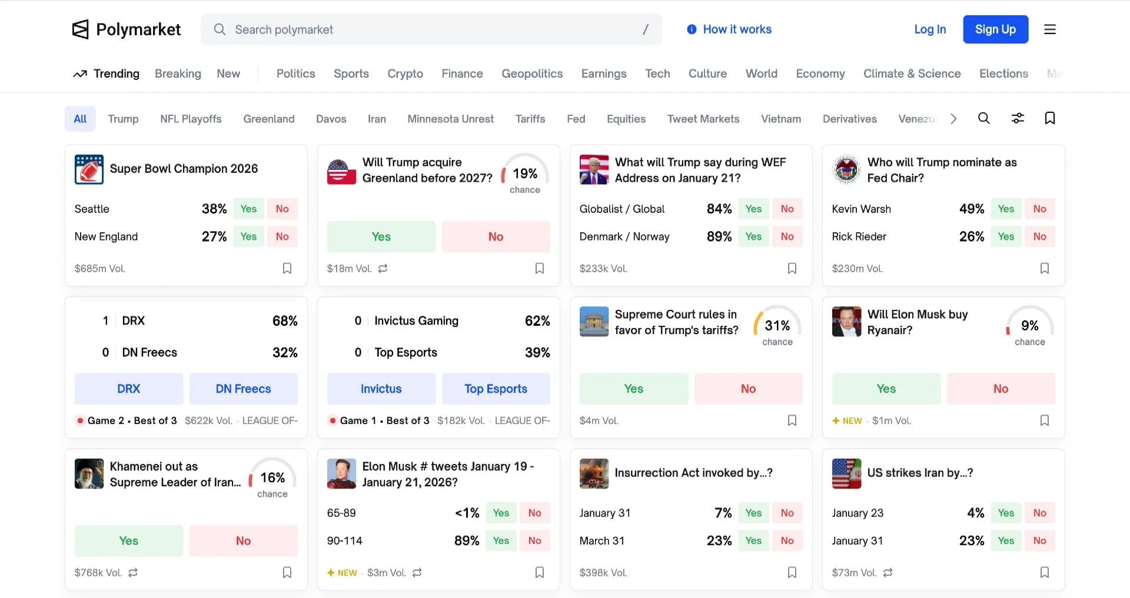Filter by NFL Playoffs topic
1130x598 pixels.
pos(191,119)
